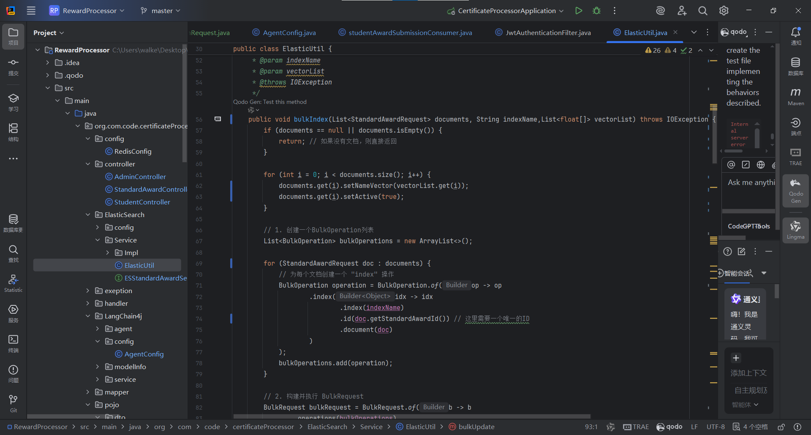Open the Services tool window

click(13, 314)
